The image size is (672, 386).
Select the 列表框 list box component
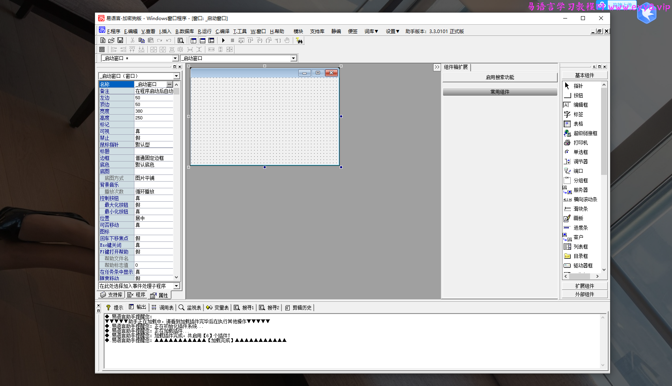point(581,247)
